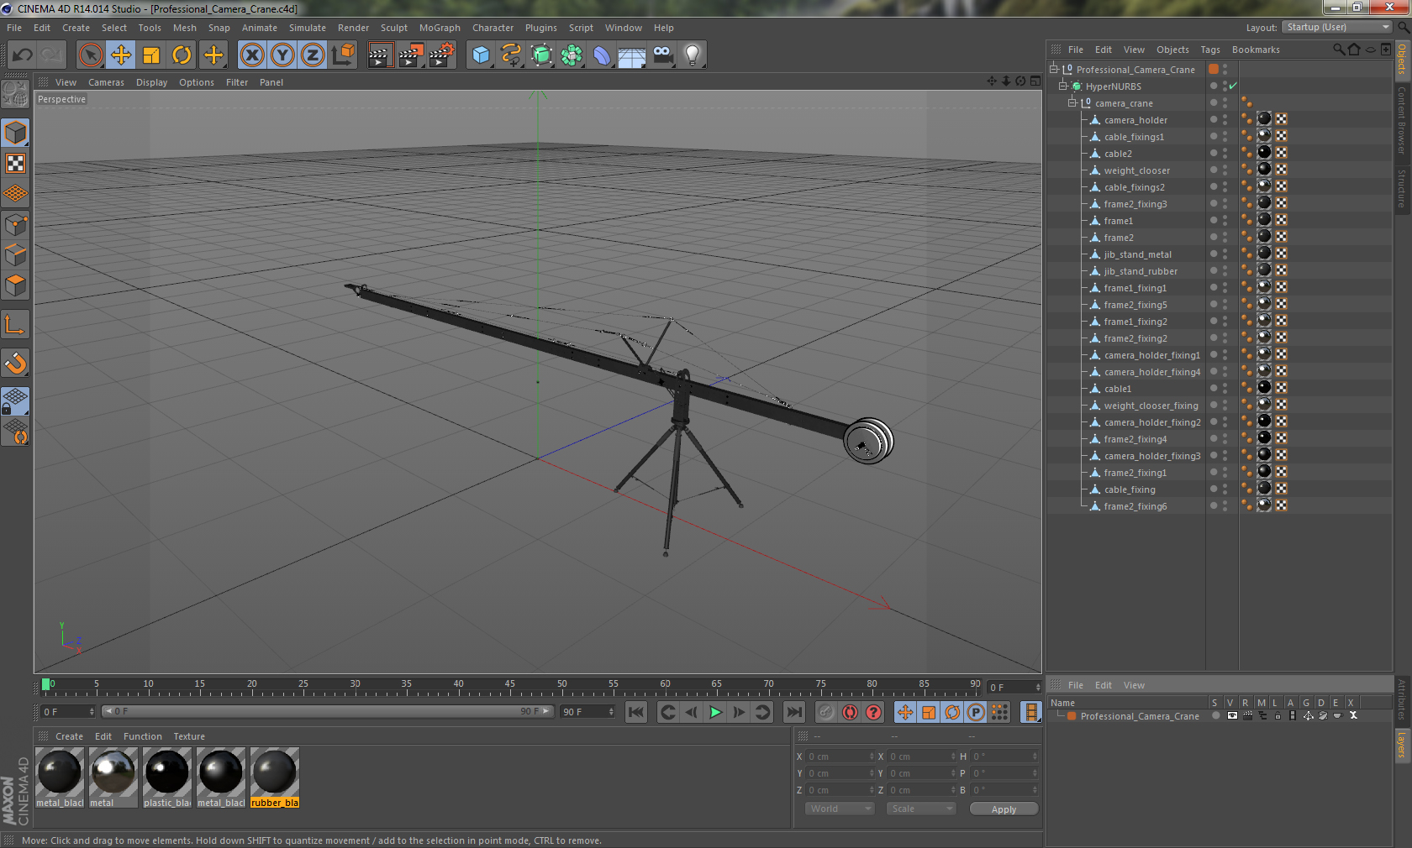Image resolution: width=1412 pixels, height=848 pixels.
Task: Enable Points mode in left toolbar
Action: point(15,225)
